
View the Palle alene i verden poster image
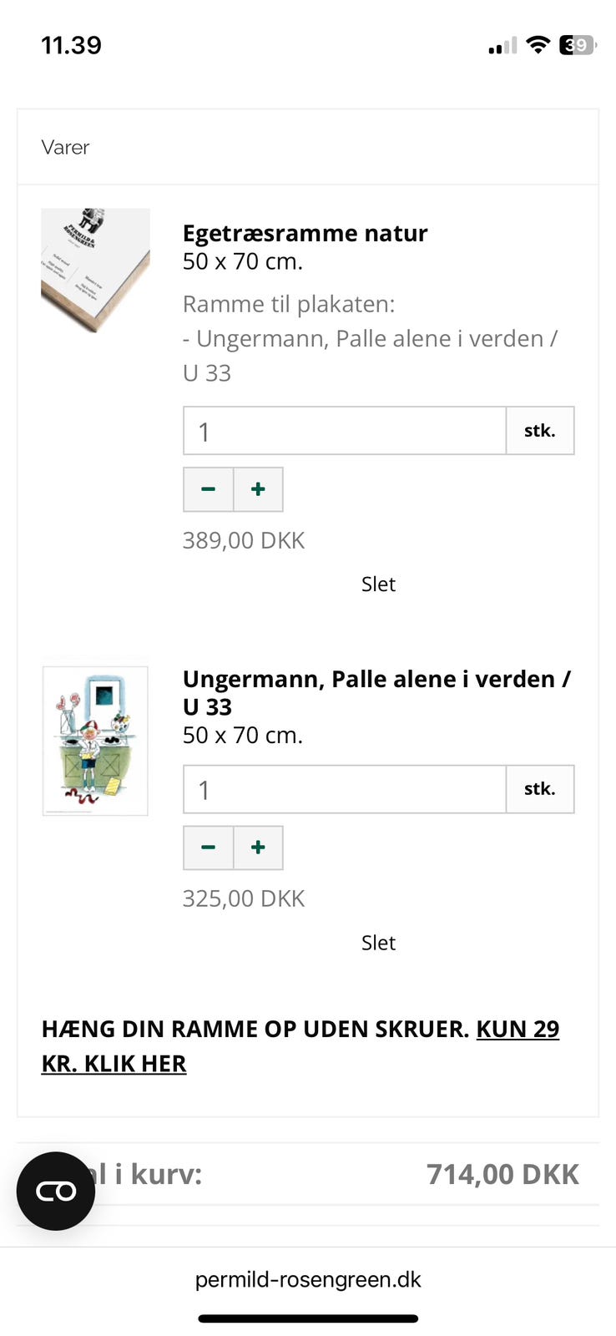(x=94, y=741)
